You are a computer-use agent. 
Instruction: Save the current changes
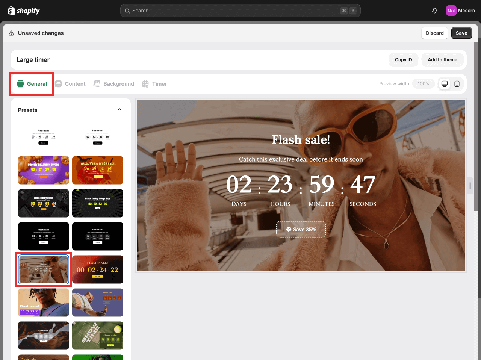pyautogui.click(x=461, y=33)
